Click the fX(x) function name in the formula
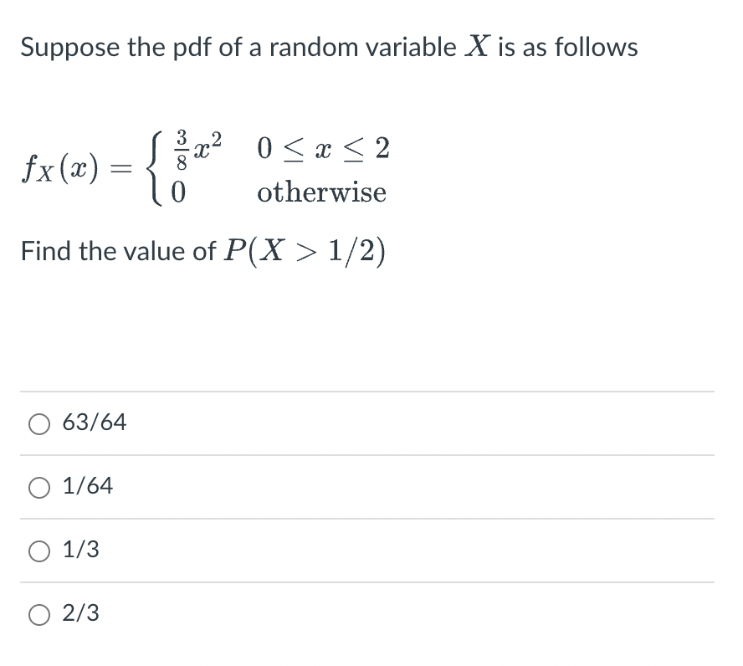The width and height of the screenshot is (743, 666). coord(60,169)
